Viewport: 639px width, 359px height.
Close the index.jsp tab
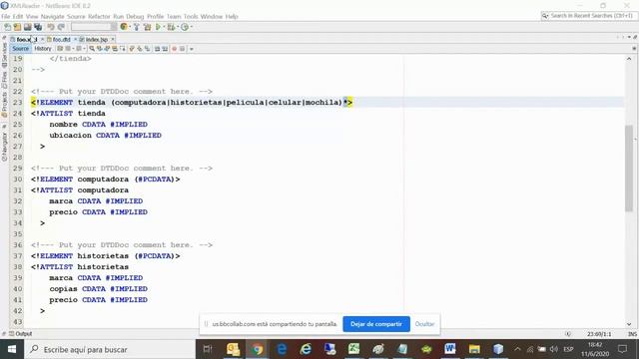click(113, 39)
